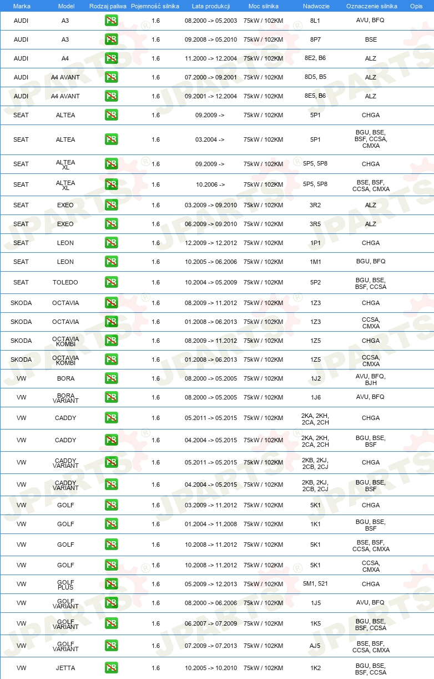Click the Pojemność silnika column header

155,6
